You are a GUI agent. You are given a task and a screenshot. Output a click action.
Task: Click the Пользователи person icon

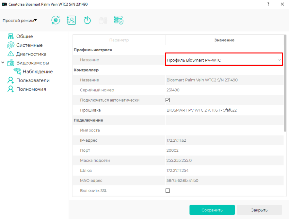click(x=11, y=80)
